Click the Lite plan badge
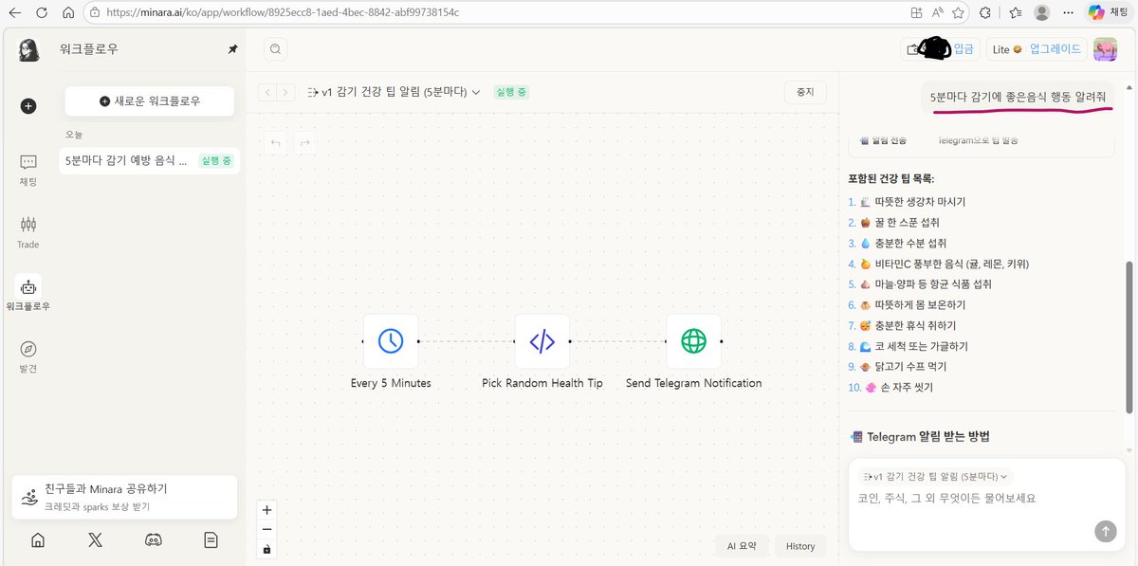Viewport: 1138px width, 566px height. 1007,49
